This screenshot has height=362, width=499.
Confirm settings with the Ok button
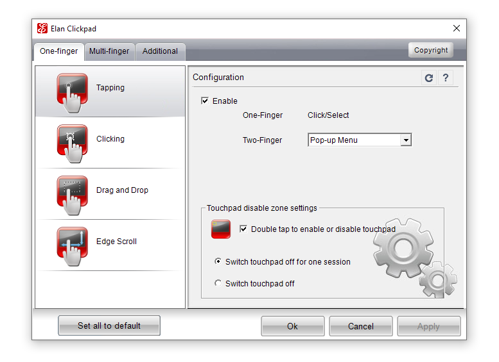point(292,326)
